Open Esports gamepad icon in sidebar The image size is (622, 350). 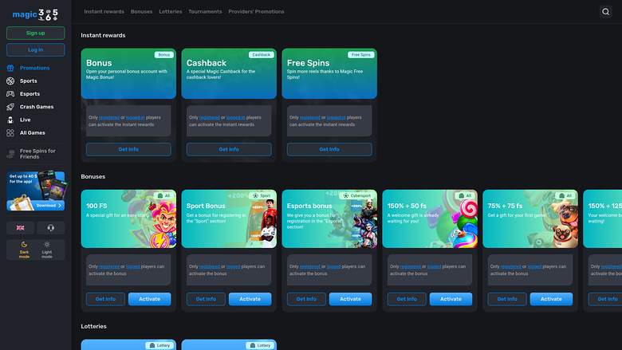pyautogui.click(x=10, y=94)
